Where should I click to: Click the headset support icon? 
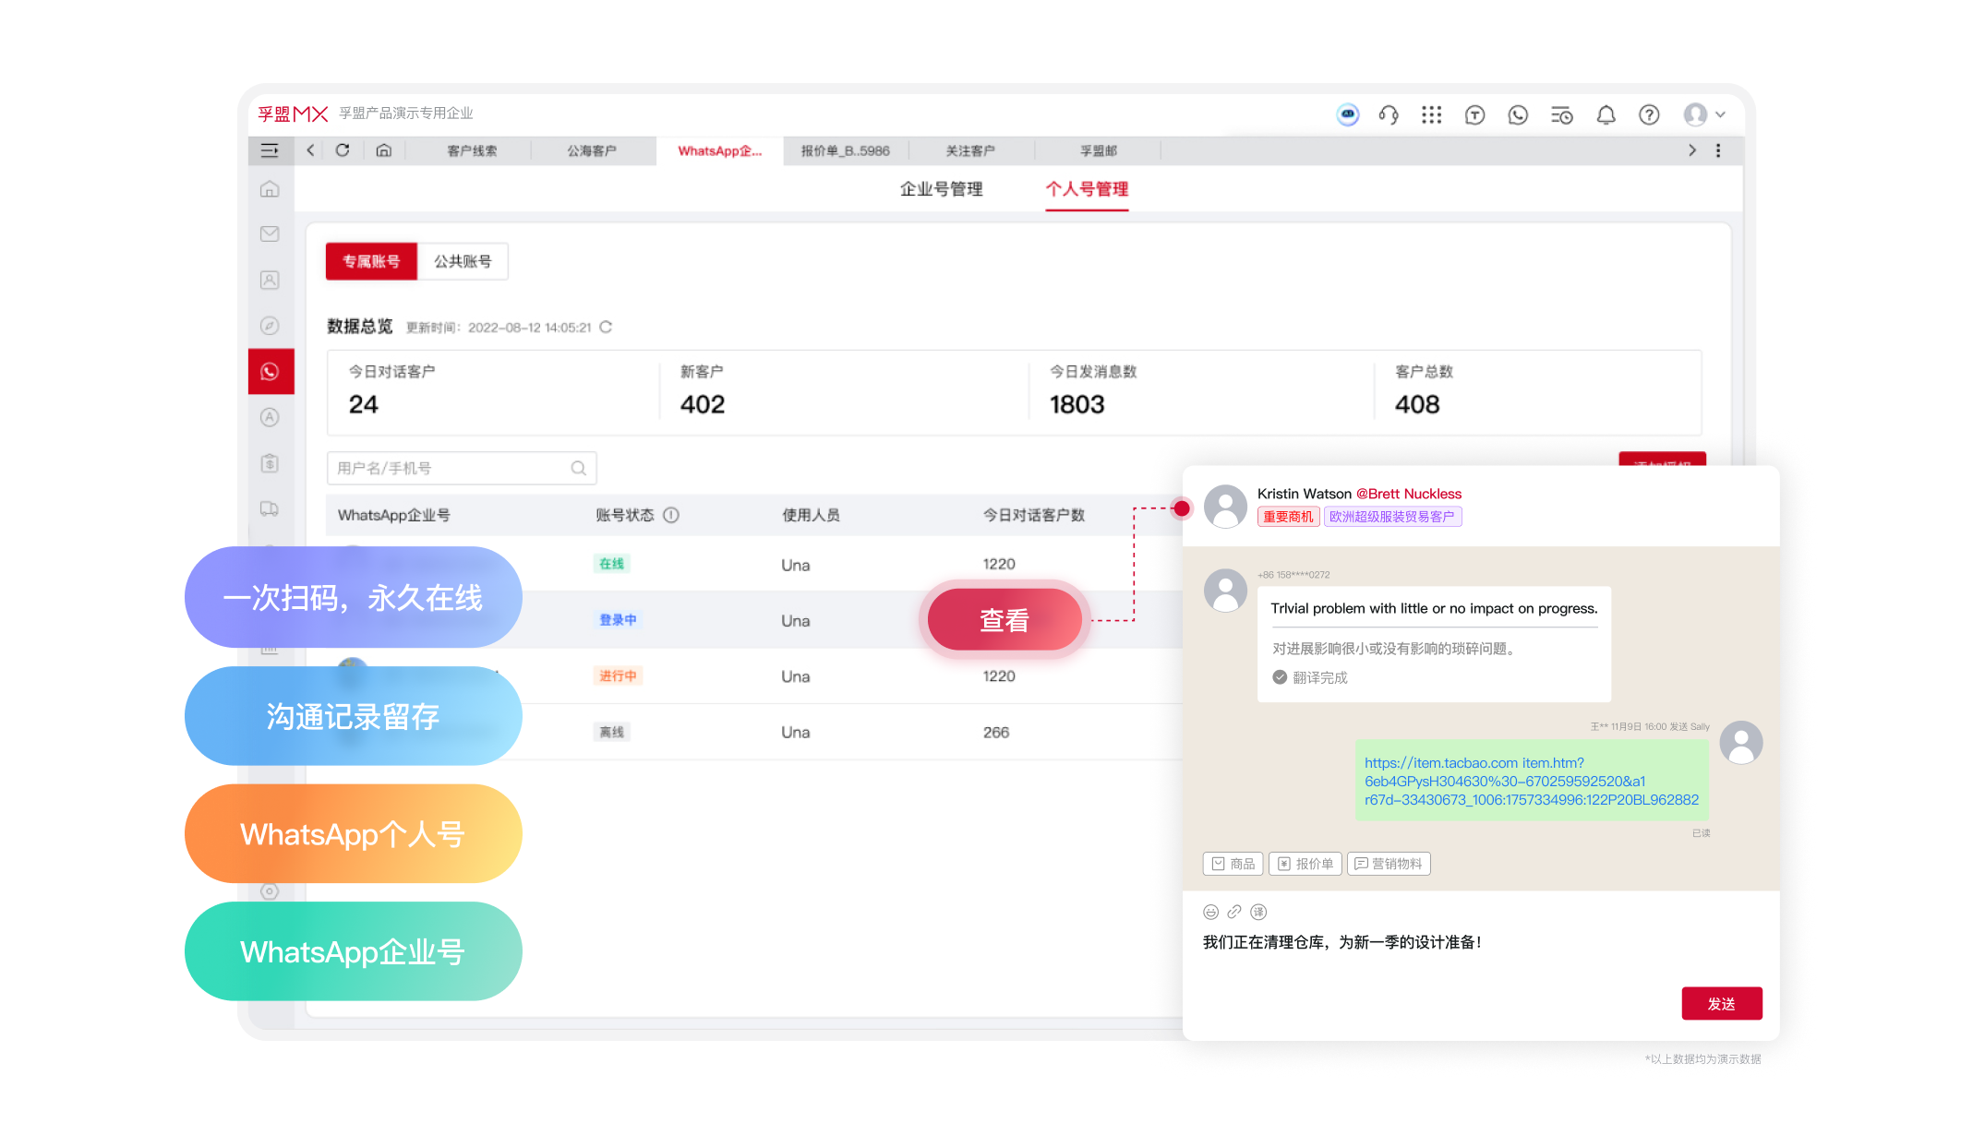tap(1388, 114)
